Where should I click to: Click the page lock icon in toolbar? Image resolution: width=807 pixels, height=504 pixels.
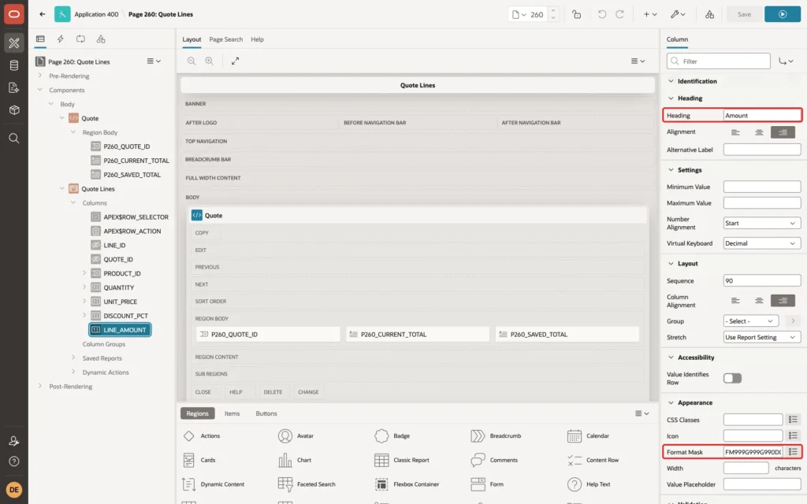click(x=576, y=14)
